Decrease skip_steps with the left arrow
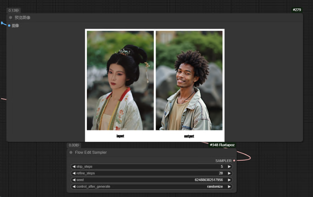The width and height of the screenshot is (313, 197). pyautogui.click(x=74, y=167)
